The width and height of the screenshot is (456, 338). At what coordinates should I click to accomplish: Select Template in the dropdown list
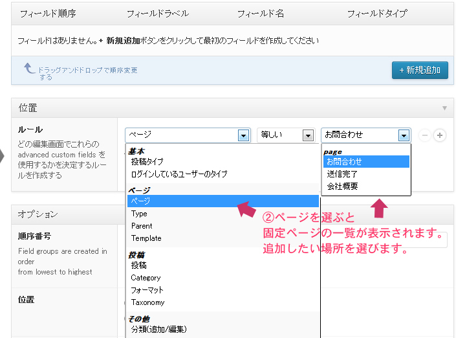146,238
